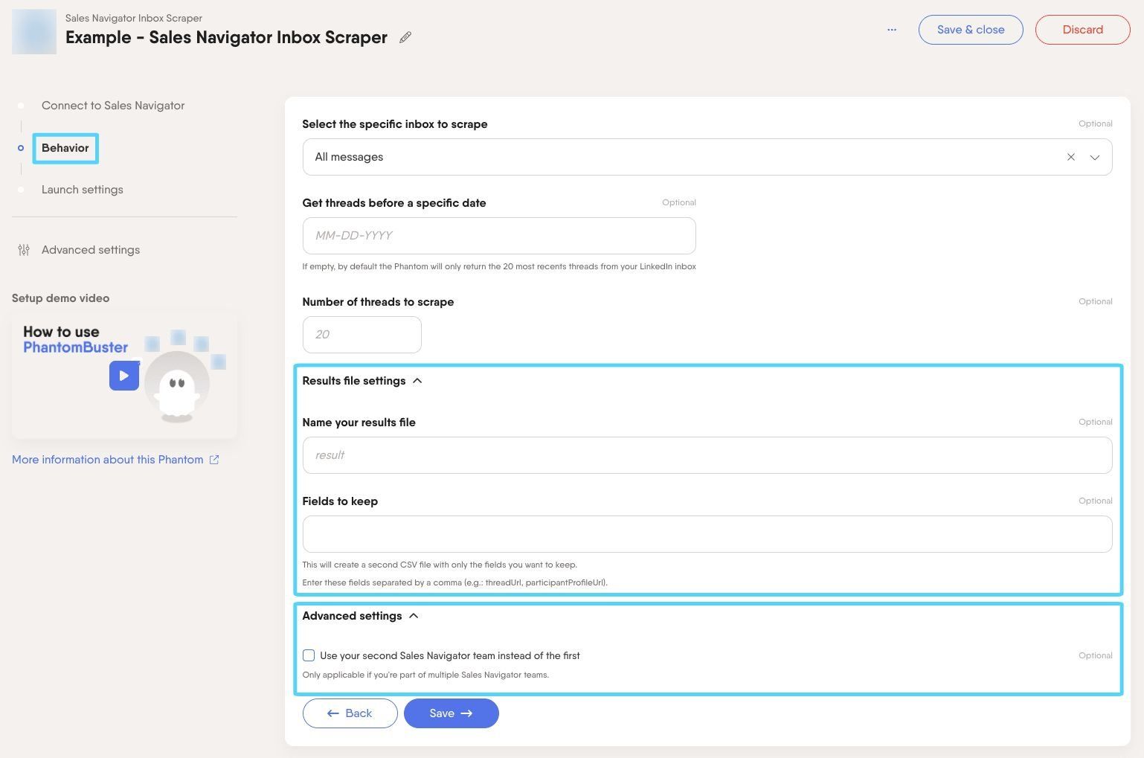
Task: Collapse the Advanced settings section in form
Action: click(414, 616)
